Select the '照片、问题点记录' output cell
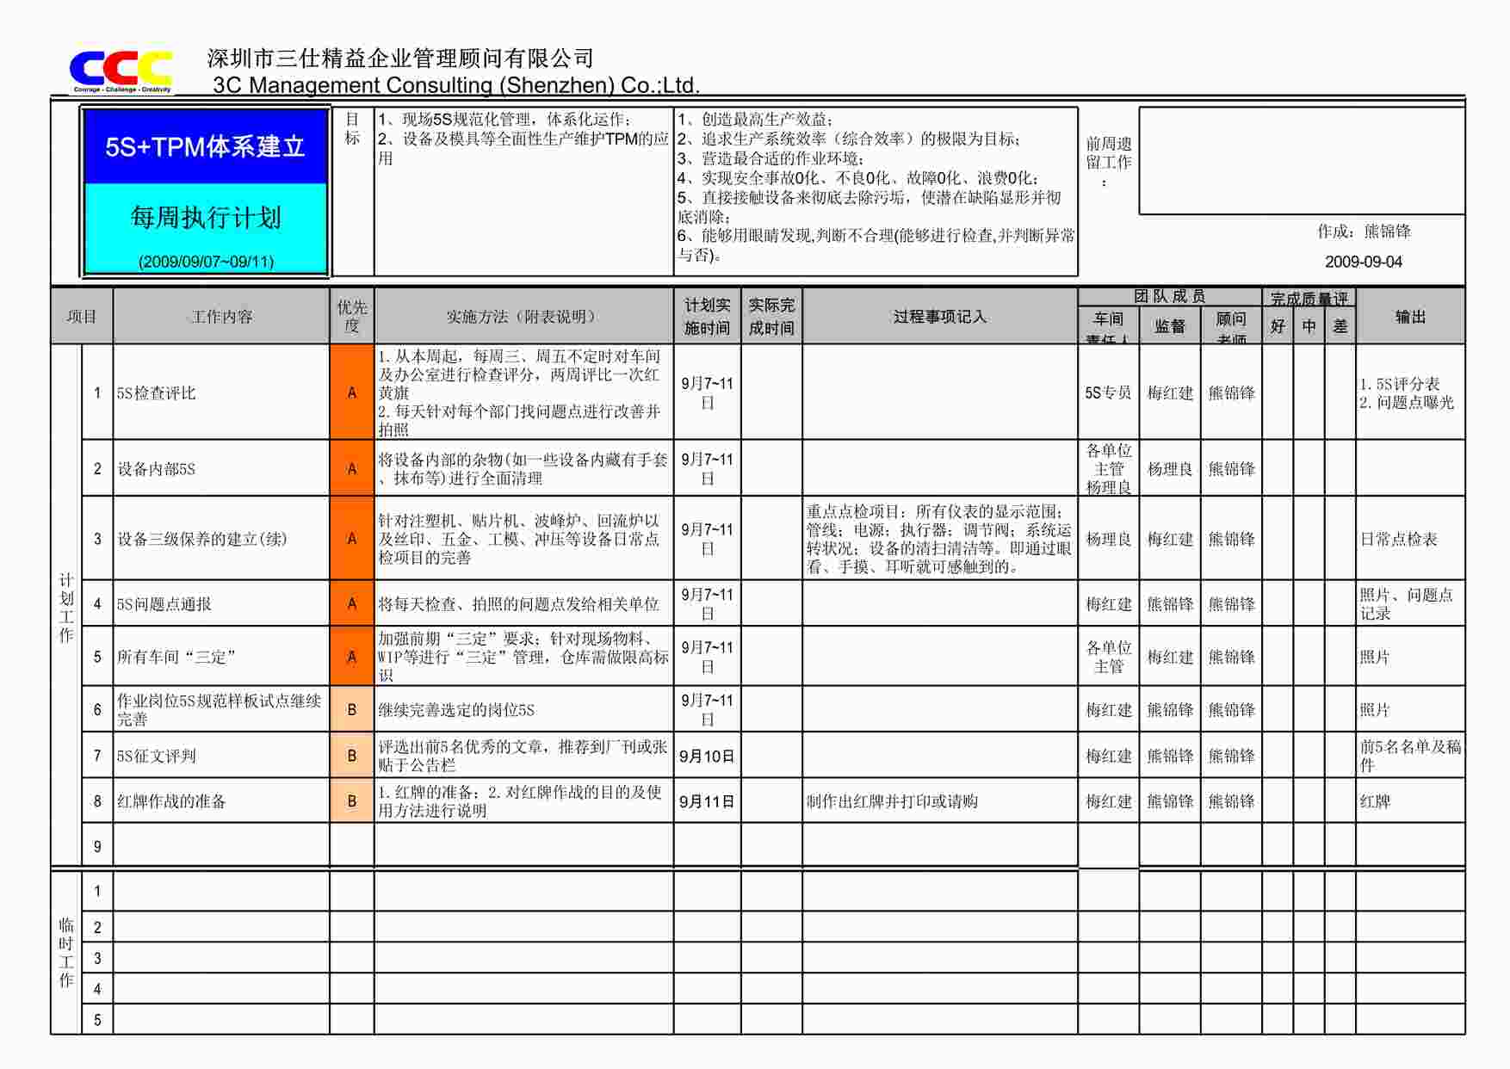The width and height of the screenshot is (1510, 1069). pyautogui.click(x=1410, y=603)
